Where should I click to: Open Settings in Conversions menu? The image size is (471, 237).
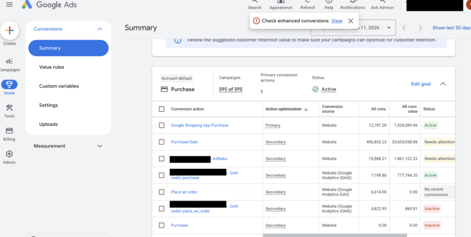48,105
